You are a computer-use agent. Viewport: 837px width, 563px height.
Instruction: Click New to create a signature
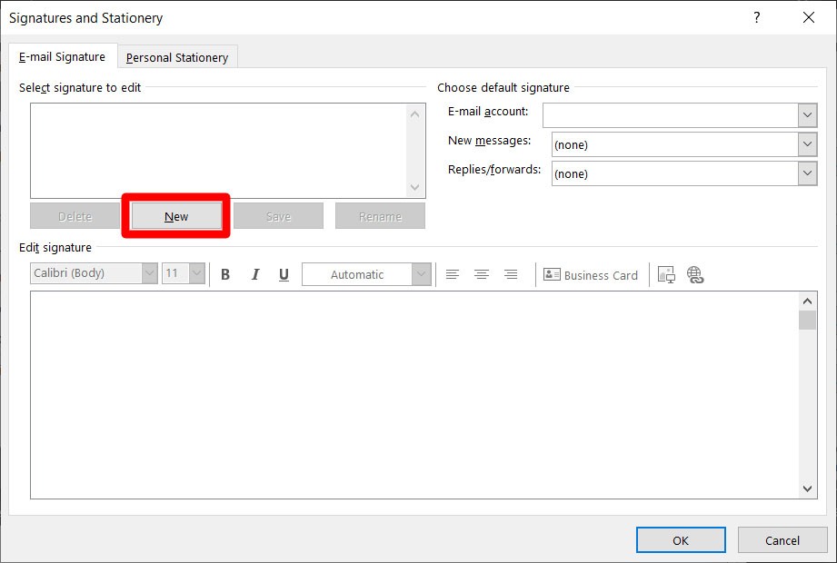coord(176,216)
